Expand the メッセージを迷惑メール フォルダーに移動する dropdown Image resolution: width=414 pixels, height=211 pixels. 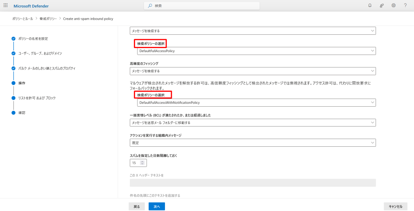click(x=253, y=122)
